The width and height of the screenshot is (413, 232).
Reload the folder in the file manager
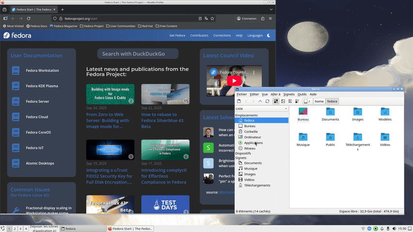267,101
